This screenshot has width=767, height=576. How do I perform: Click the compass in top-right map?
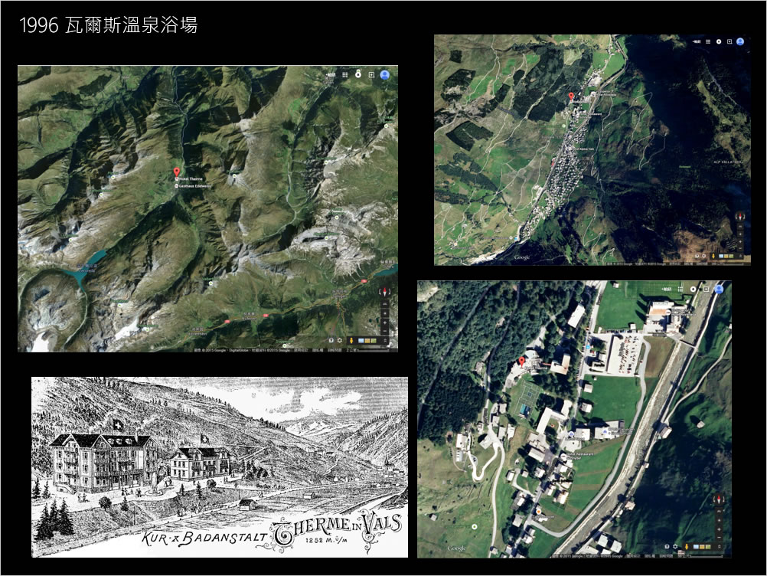[740, 216]
